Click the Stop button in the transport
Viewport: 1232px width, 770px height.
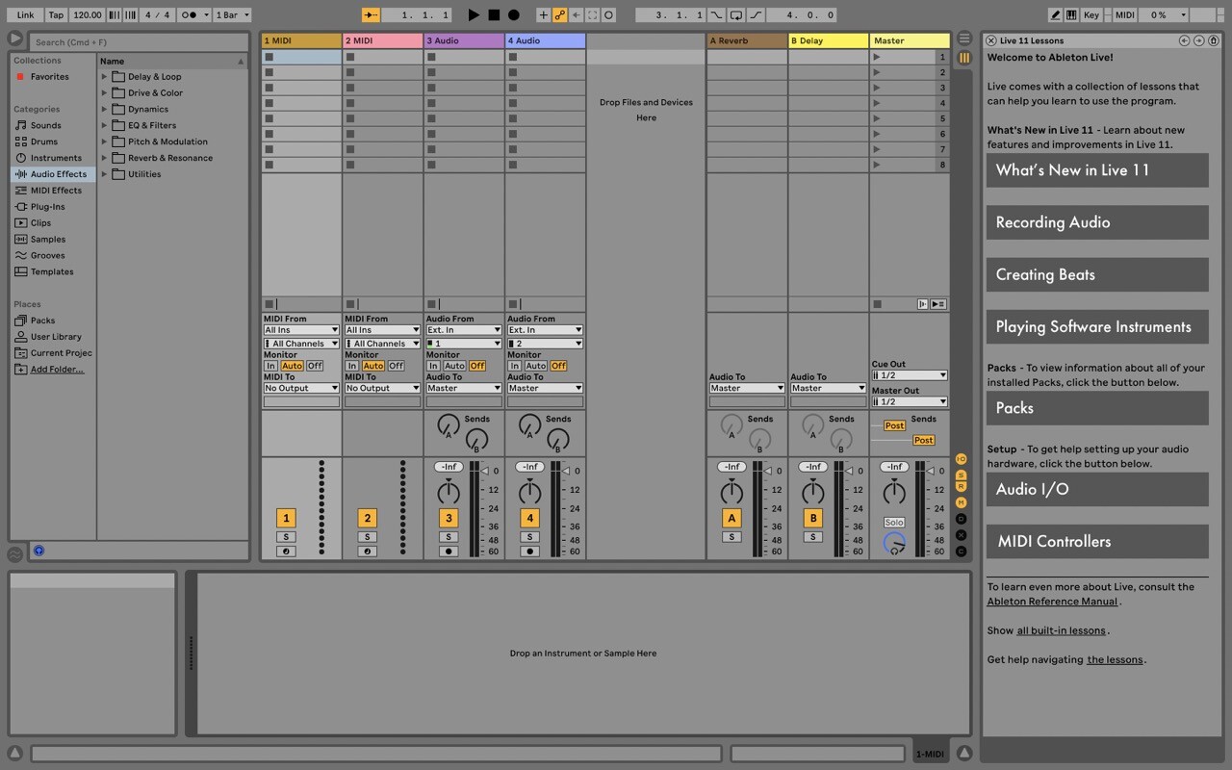pos(494,14)
